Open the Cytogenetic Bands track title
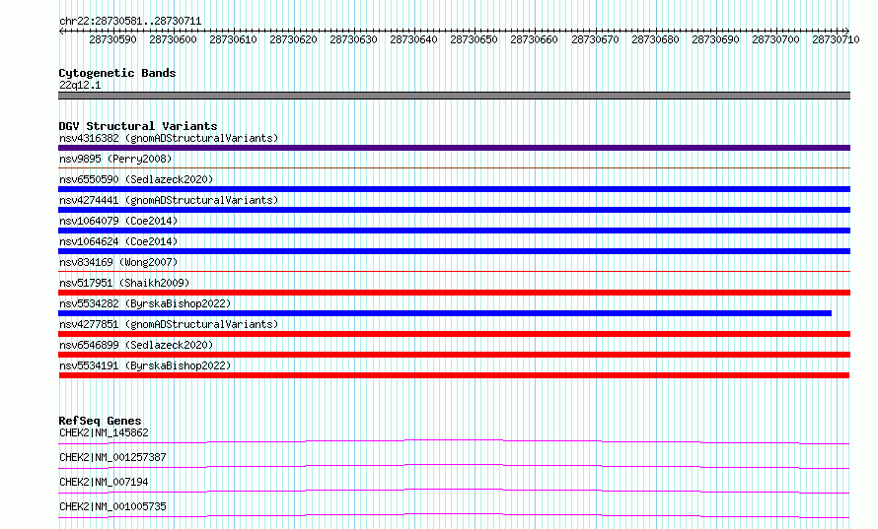878x529 pixels. (x=117, y=73)
